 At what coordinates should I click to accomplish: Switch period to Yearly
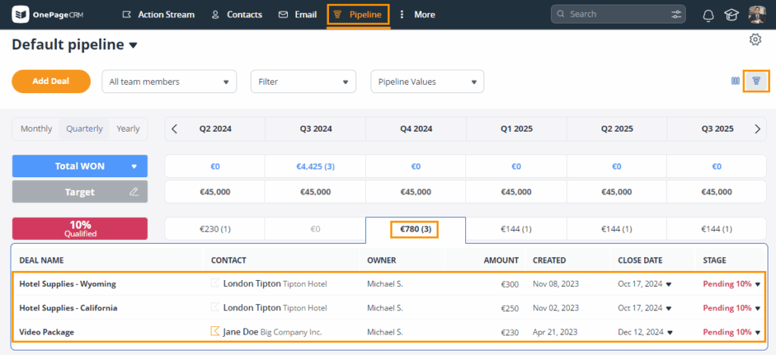(x=128, y=129)
